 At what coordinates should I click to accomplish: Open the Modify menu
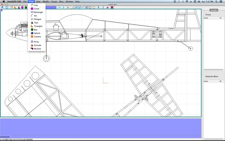click(46, 1)
